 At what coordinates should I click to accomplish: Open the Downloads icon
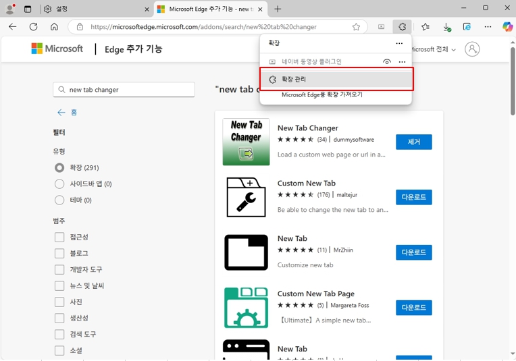446,26
